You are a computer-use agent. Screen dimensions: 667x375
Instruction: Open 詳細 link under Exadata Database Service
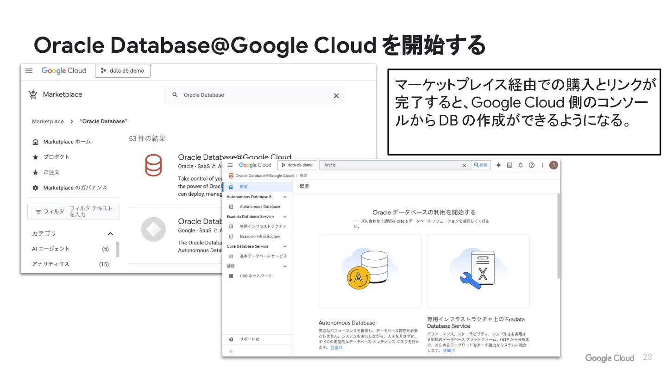pyautogui.click(x=449, y=351)
